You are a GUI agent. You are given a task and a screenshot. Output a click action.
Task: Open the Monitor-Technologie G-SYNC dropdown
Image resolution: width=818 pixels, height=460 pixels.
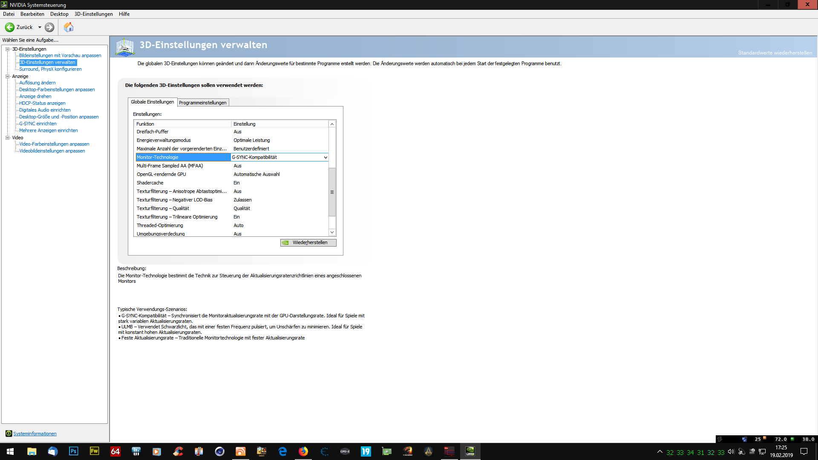(x=325, y=158)
